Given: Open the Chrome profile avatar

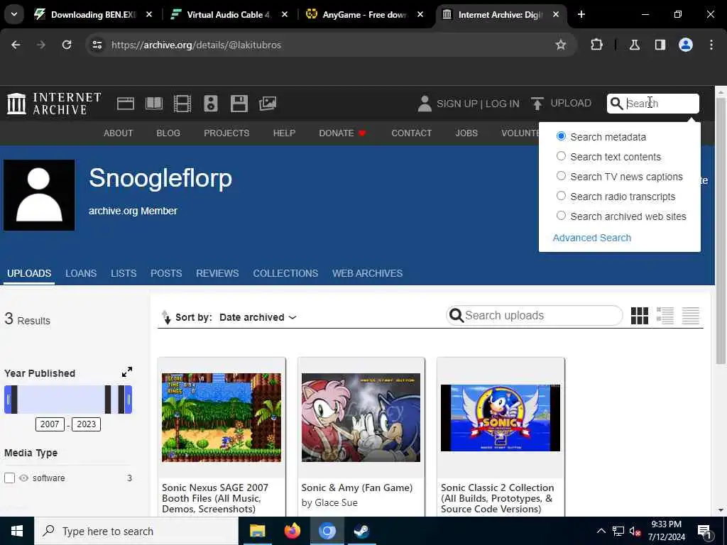Looking at the screenshot, I should pyautogui.click(x=686, y=45).
